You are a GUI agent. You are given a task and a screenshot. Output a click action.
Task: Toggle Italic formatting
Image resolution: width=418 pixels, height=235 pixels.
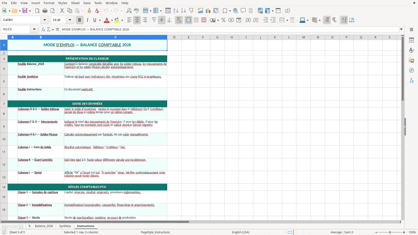[x=87, y=20]
